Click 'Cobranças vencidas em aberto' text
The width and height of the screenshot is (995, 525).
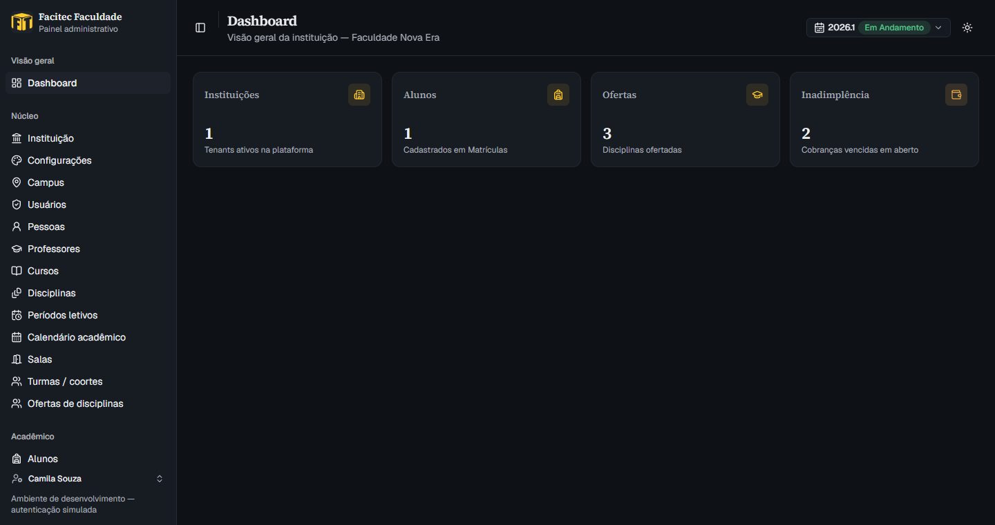click(860, 150)
